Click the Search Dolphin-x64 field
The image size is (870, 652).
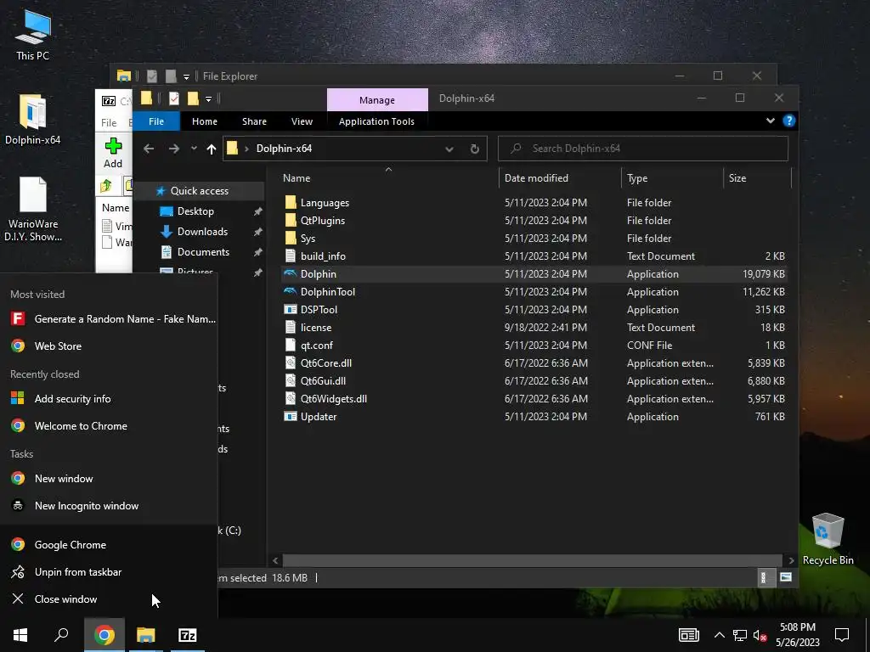(x=643, y=149)
